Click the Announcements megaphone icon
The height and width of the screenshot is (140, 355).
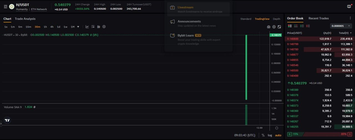click(172, 22)
